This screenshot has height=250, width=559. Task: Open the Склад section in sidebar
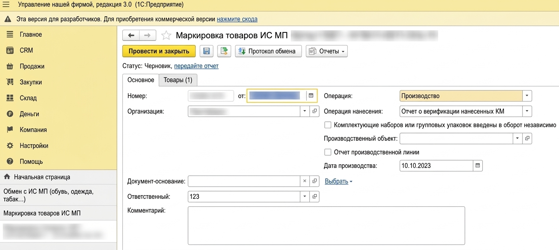(28, 98)
